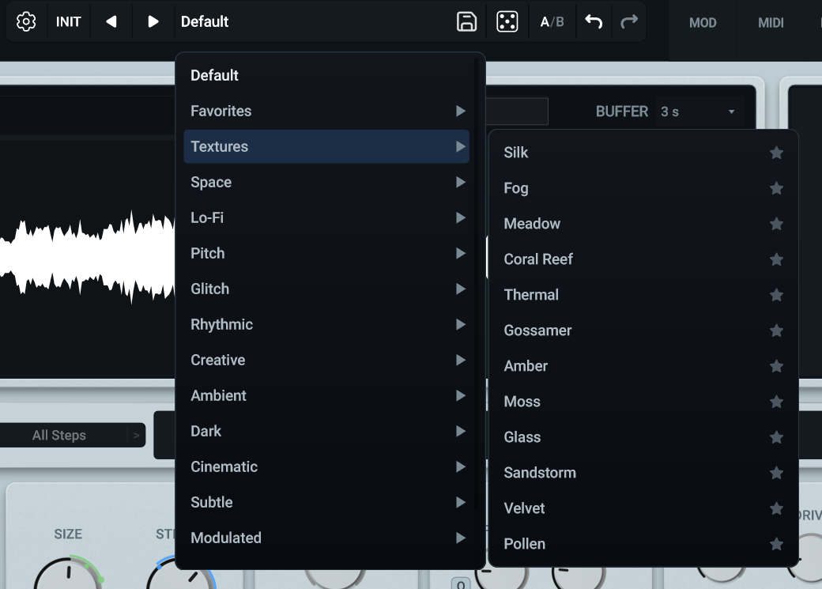
Task: Open the Ambient submenu arrow
Action: click(460, 395)
